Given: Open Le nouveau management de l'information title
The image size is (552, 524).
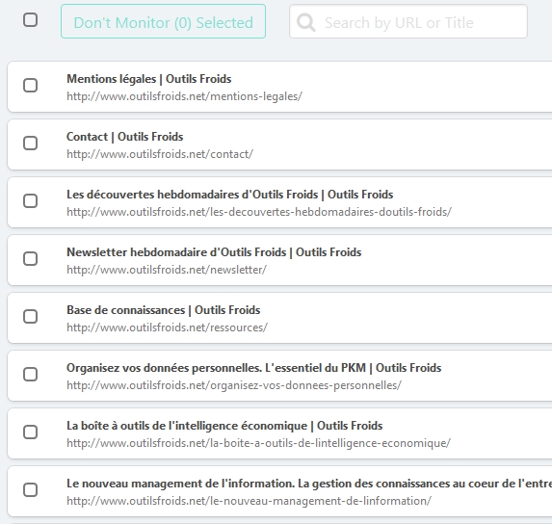Looking at the screenshot, I should (309, 484).
